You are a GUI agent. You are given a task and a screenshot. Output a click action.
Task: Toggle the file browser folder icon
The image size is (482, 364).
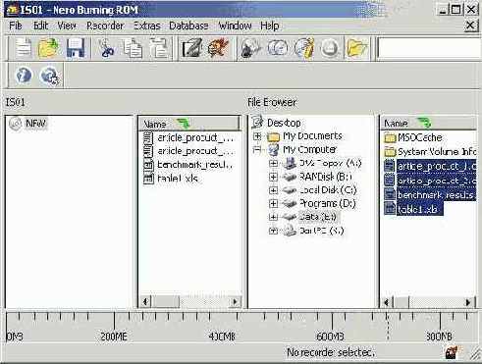pyautogui.click(x=356, y=48)
